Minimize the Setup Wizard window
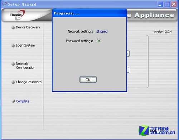Screen dimensions: 179x140 (160, 5)
